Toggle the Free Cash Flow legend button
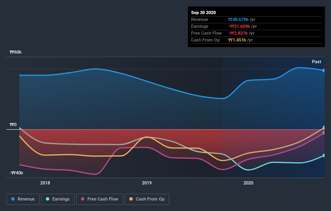Viewport: 331px width, 211px height. pos(100,199)
